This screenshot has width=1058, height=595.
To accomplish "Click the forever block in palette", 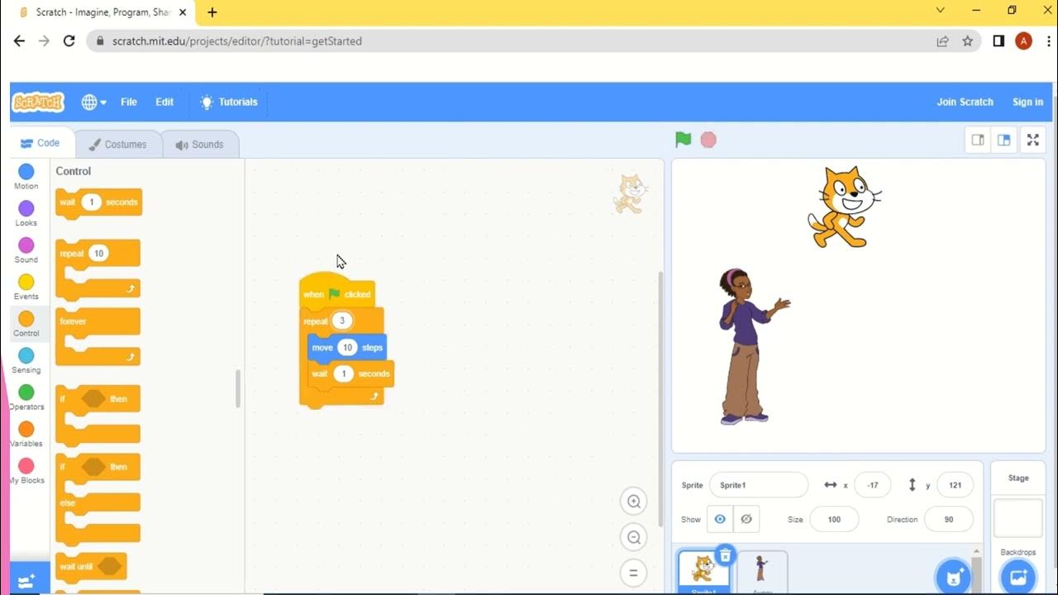I will [x=98, y=336].
